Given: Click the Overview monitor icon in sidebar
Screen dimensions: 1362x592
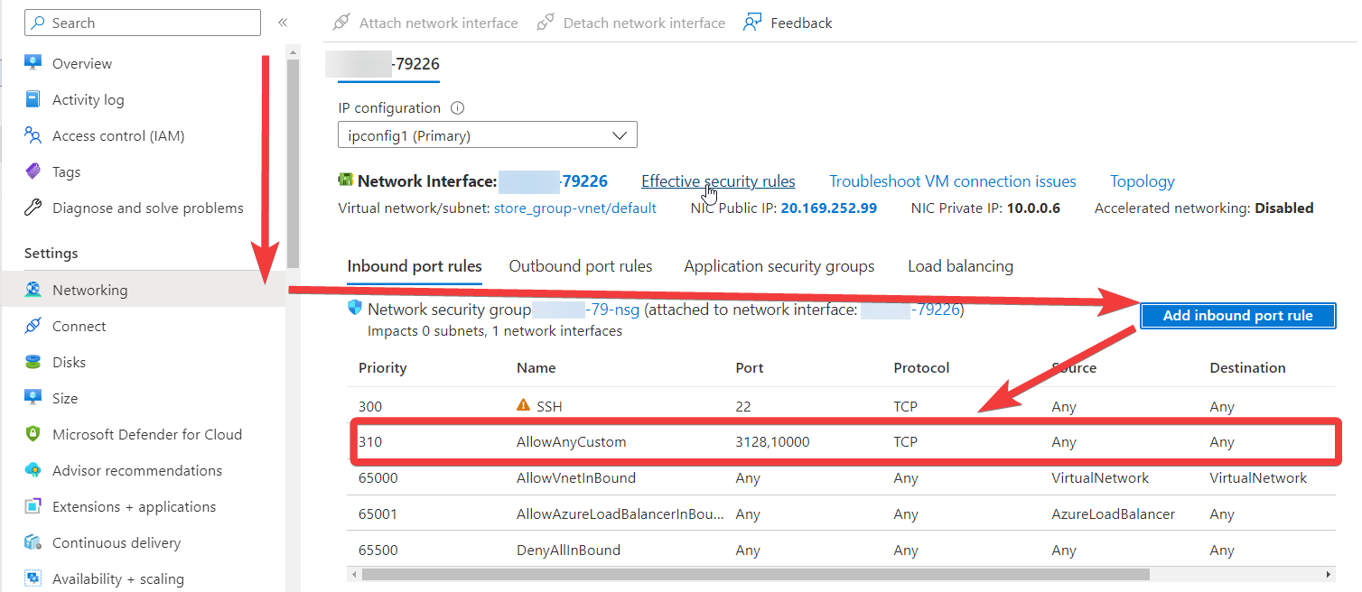Looking at the screenshot, I should pyautogui.click(x=33, y=63).
